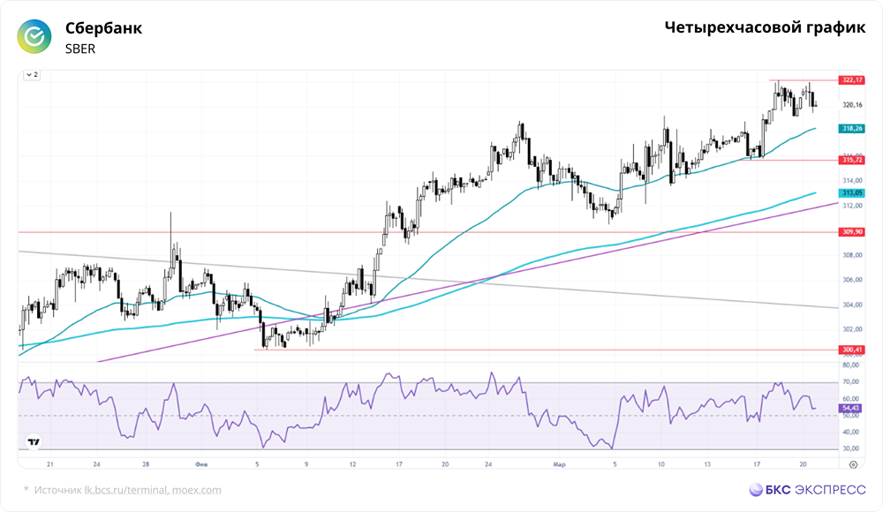Click the RSI scale value 60,00
This screenshot has height=512, width=883.
(x=850, y=398)
